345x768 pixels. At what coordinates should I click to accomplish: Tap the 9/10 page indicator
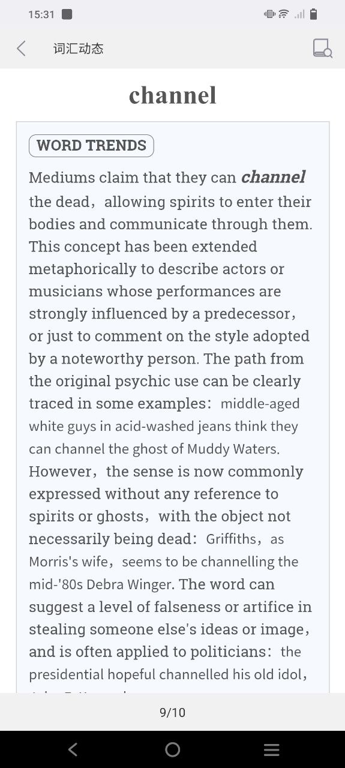coord(173,713)
